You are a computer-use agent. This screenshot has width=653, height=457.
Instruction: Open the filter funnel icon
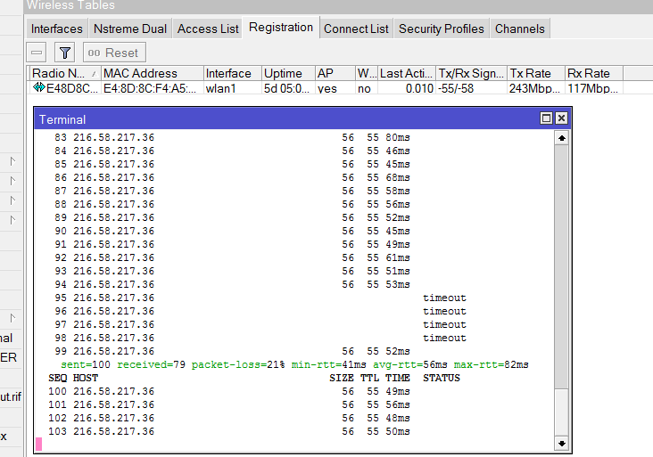(x=64, y=53)
